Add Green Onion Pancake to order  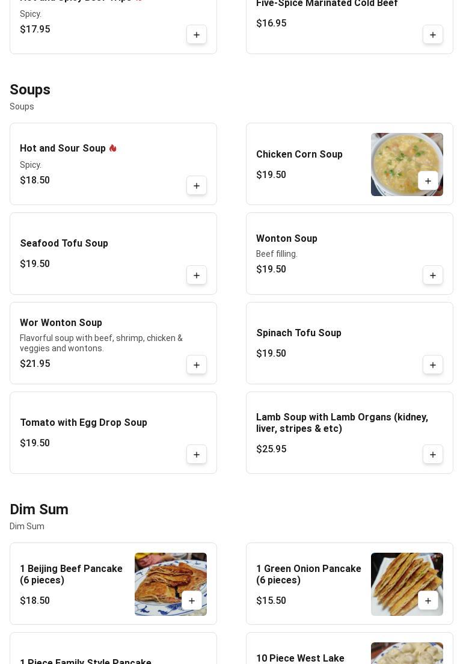click(428, 600)
